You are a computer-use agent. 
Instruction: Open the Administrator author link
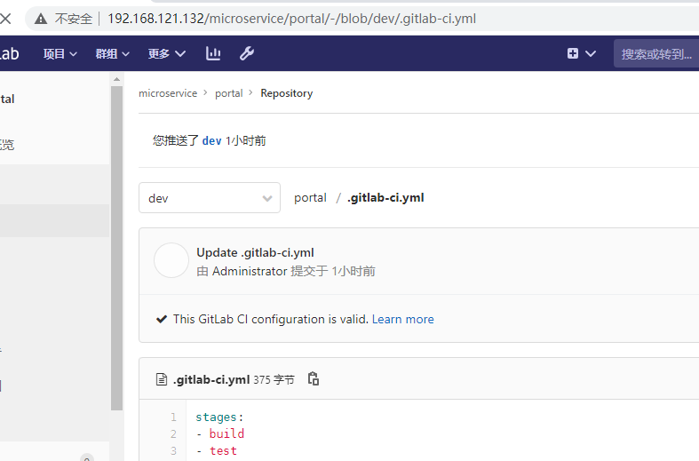[x=250, y=271]
